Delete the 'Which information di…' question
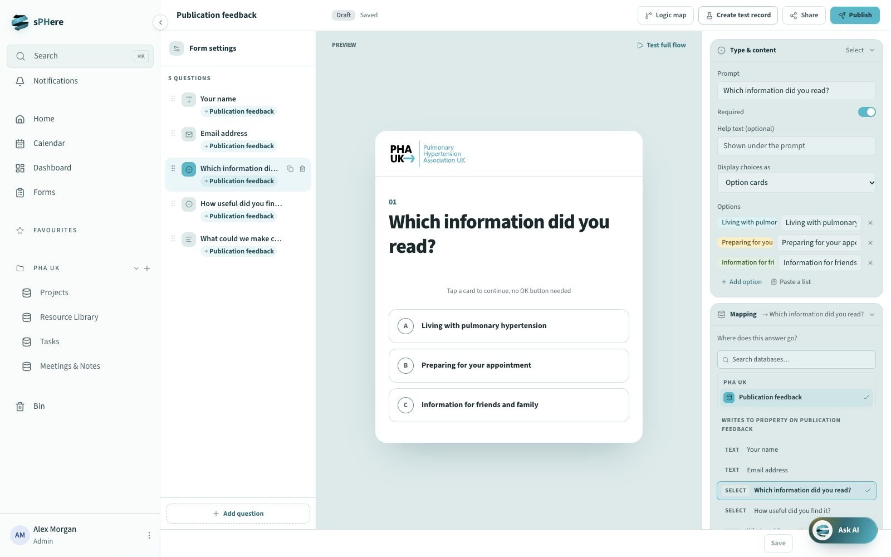This screenshot has height=557, width=891. pos(302,168)
